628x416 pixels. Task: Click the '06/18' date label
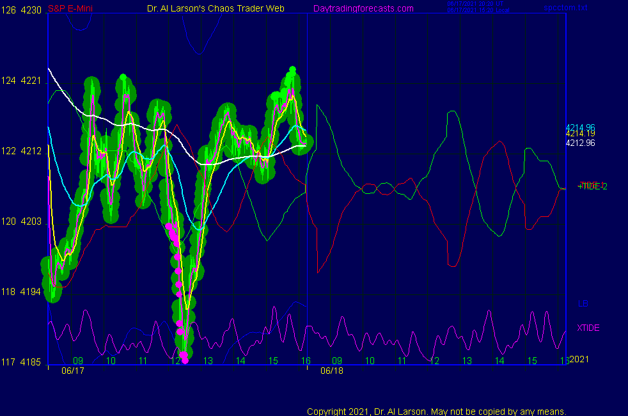tap(332, 371)
